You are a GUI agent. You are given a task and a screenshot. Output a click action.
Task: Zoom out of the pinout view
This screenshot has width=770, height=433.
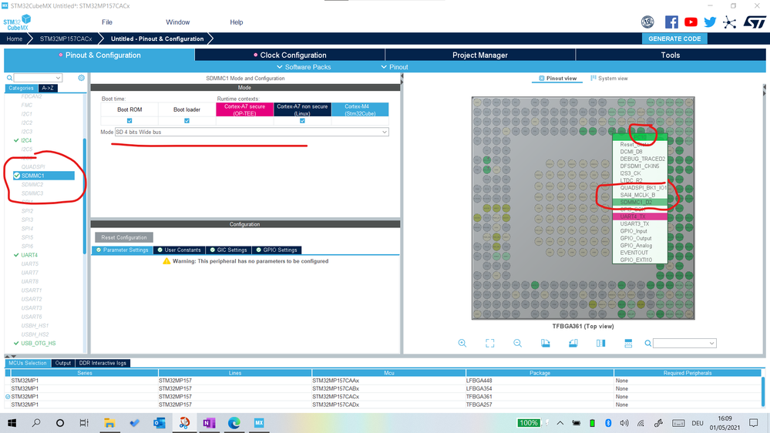518,343
